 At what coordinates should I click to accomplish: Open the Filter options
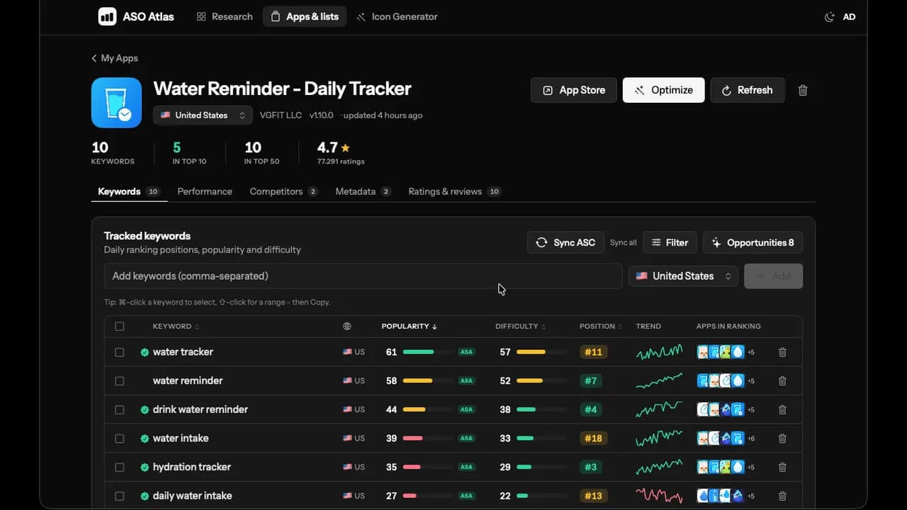click(x=670, y=242)
